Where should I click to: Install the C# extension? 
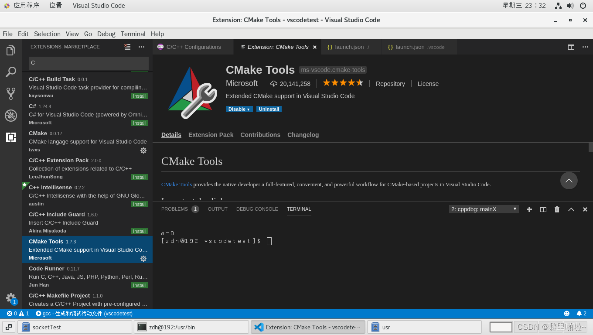pyautogui.click(x=140, y=123)
